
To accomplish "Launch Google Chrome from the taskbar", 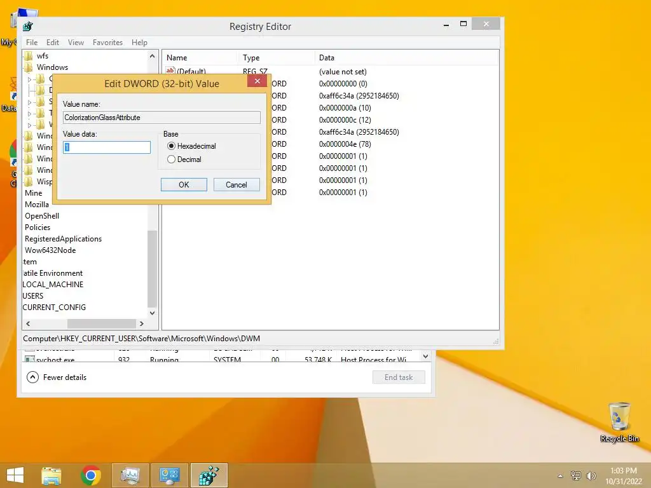I will (x=91, y=475).
